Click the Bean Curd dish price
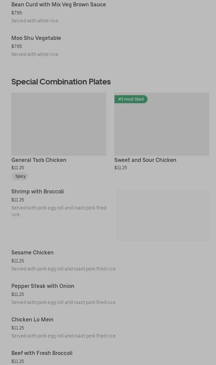This screenshot has height=365, width=216. (17, 13)
